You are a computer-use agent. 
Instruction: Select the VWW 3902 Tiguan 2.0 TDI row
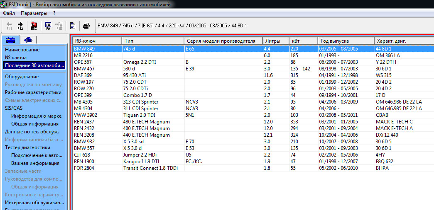166,115
